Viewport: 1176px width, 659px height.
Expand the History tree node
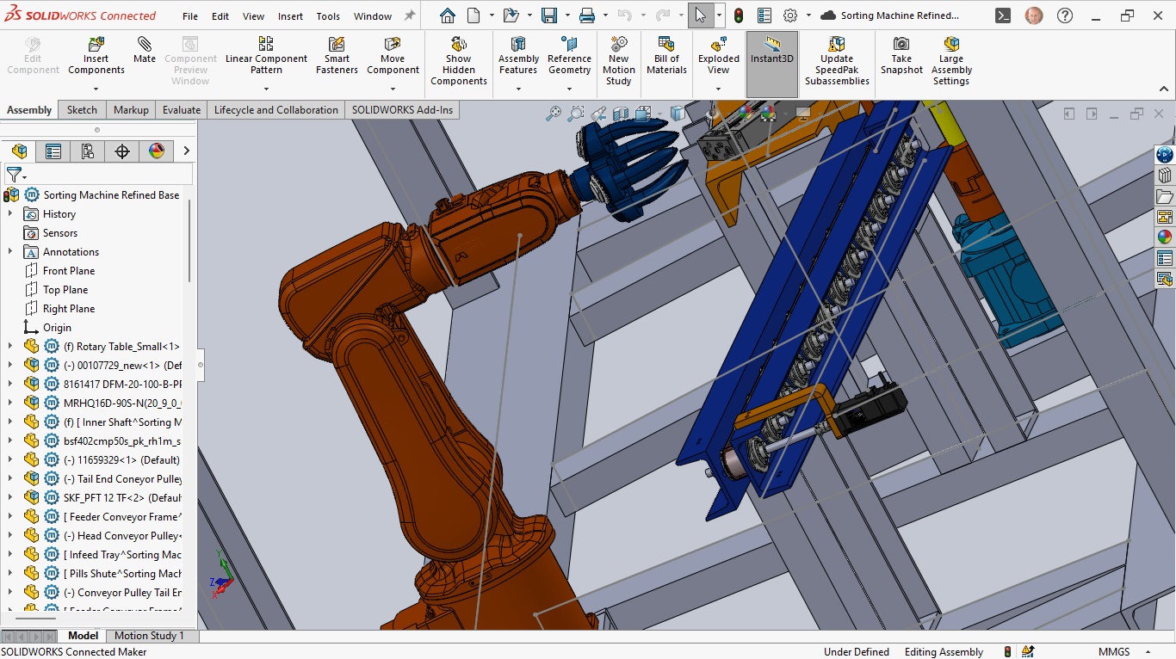tap(10, 214)
